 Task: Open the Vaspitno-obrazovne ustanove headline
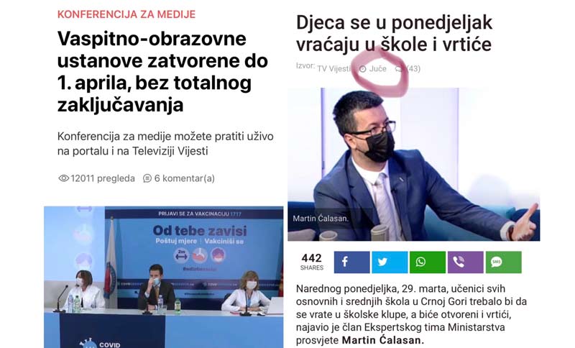tap(162, 72)
